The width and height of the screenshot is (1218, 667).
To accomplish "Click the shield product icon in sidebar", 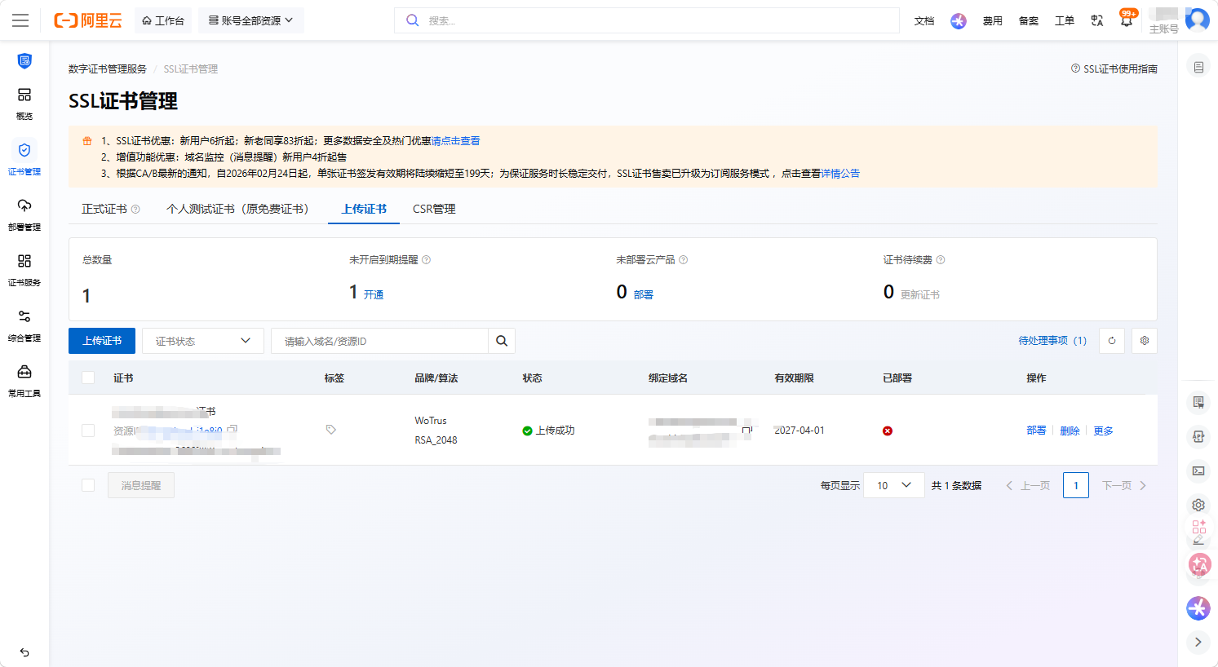I will (x=24, y=61).
